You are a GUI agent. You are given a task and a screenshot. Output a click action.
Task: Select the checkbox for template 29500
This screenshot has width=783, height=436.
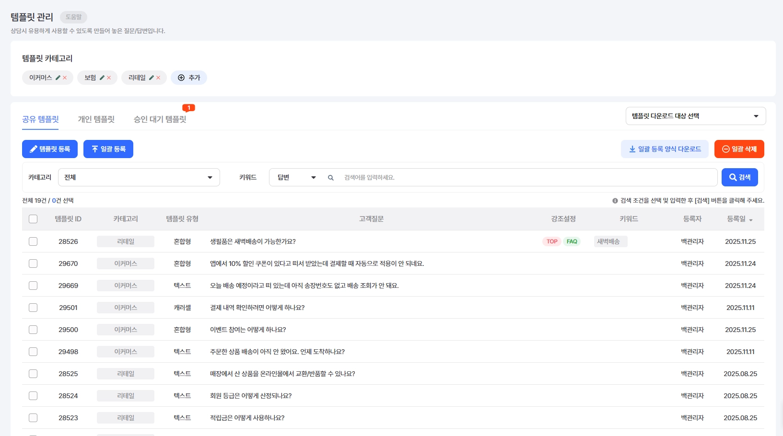pos(33,330)
